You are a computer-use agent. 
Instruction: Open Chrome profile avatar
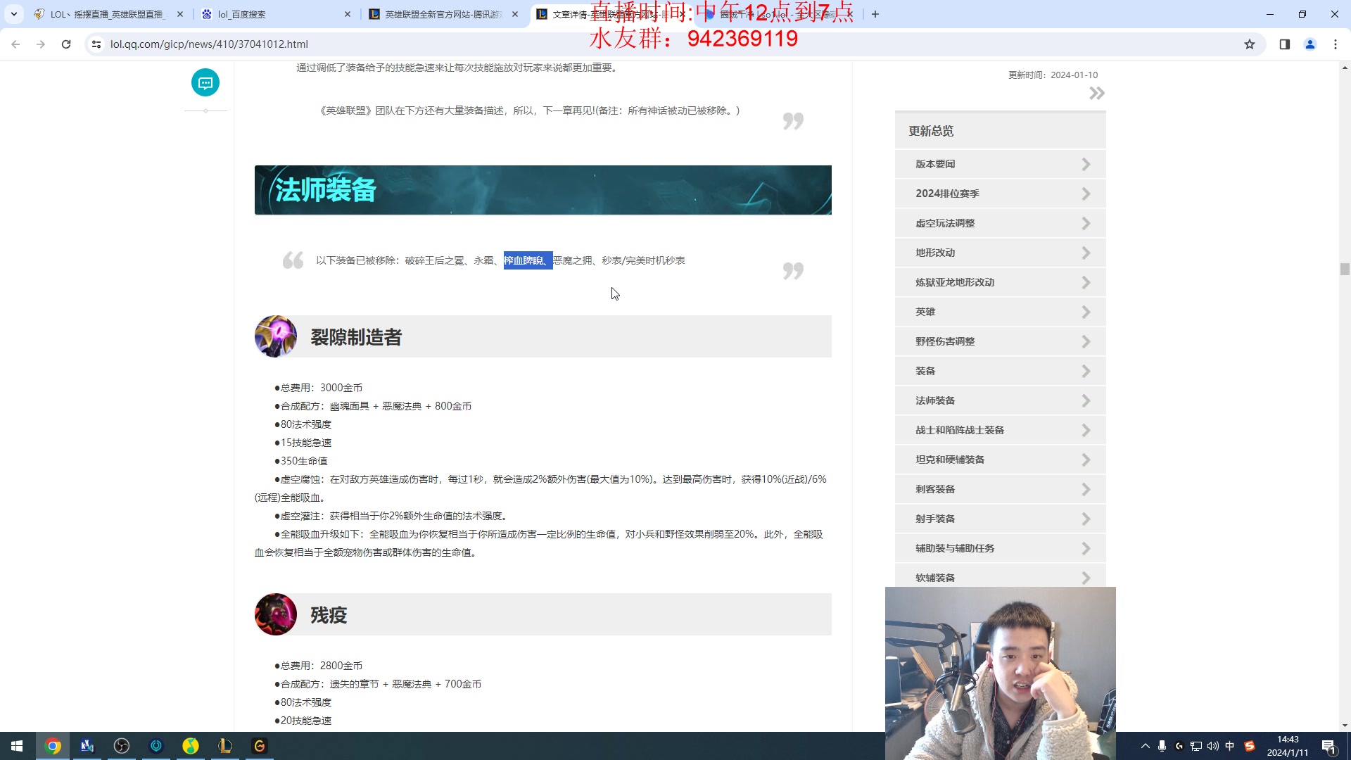[1310, 44]
